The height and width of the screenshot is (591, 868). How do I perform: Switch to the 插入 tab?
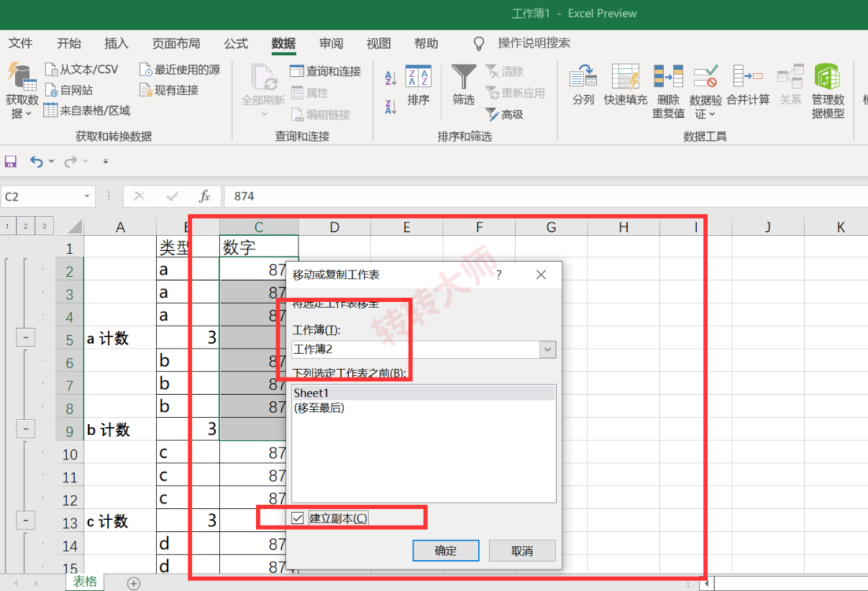pyautogui.click(x=117, y=44)
